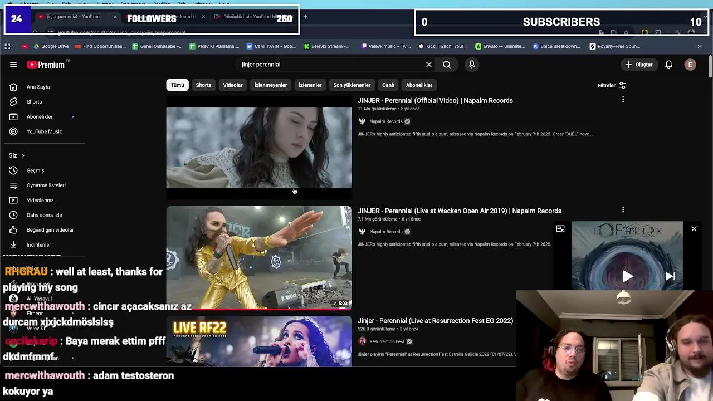
Task: Open Genel Muhasebe bookmark
Action: [x=158, y=46]
